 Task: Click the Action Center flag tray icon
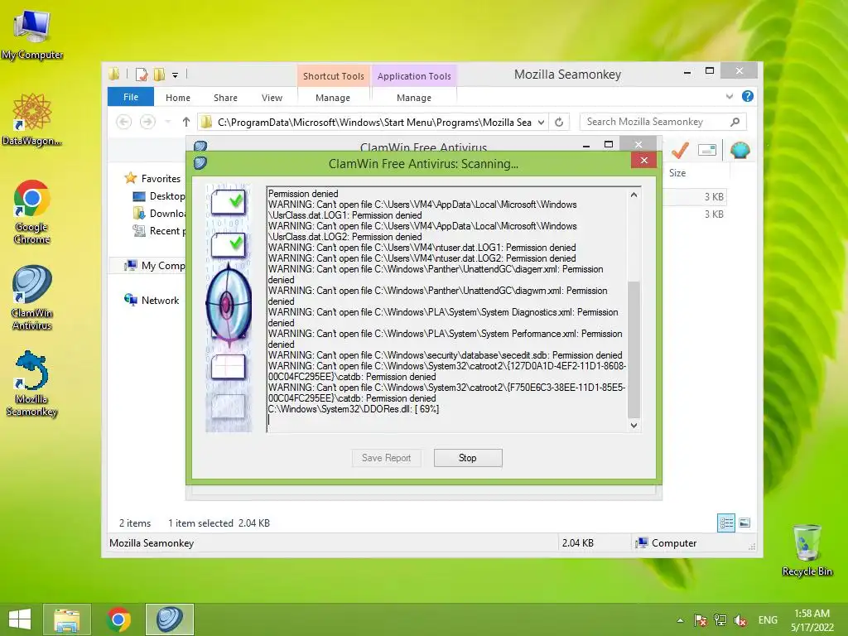tap(701, 620)
